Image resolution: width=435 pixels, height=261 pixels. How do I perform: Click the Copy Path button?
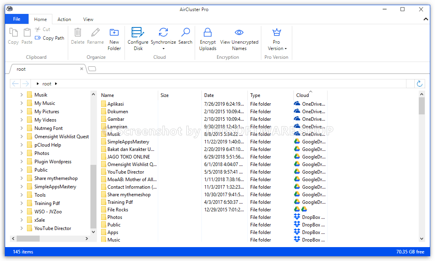(x=50, y=38)
